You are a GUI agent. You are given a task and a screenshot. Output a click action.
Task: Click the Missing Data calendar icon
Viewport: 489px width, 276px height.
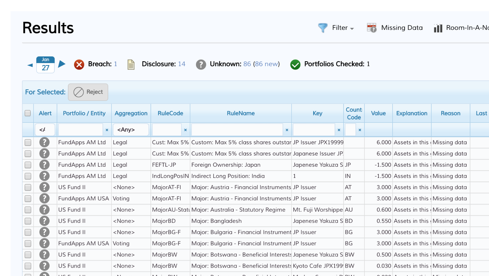coord(372,28)
